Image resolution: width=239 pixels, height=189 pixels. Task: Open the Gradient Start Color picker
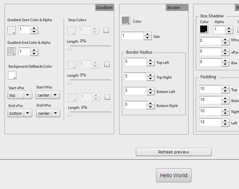coord(11,30)
